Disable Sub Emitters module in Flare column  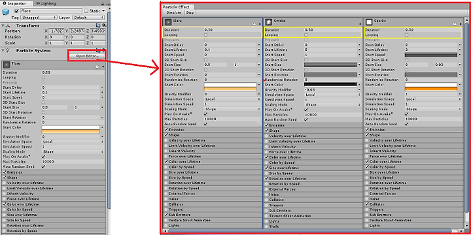[166, 215]
